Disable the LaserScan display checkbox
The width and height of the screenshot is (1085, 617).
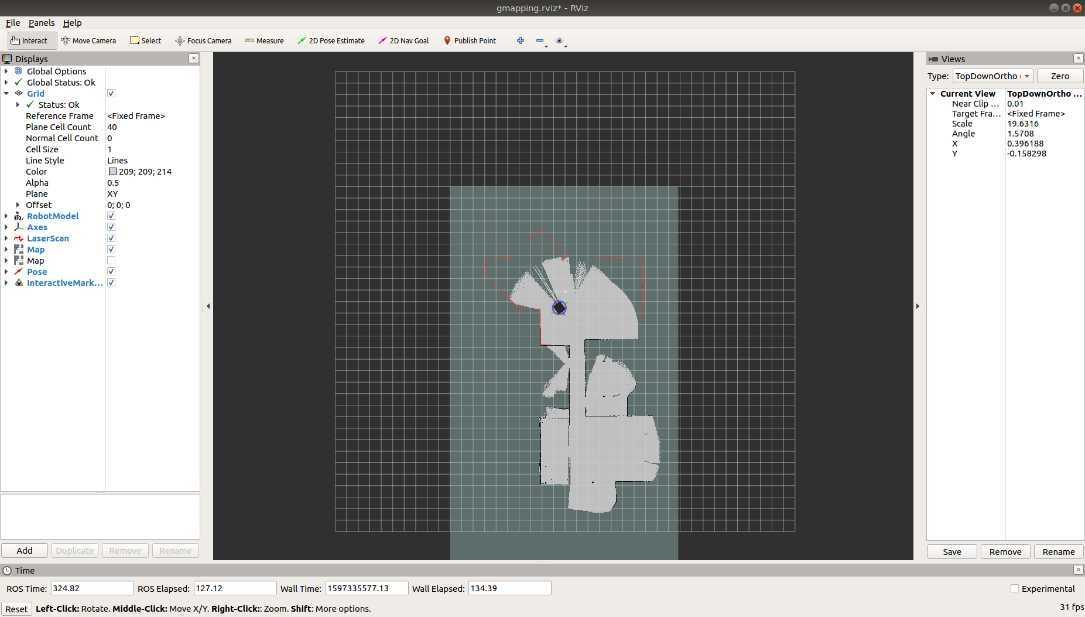(x=111, y=238)
